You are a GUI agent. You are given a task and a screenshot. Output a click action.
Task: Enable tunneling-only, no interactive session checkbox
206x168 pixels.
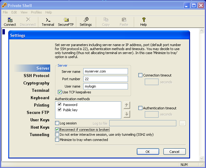pos(57,135)
